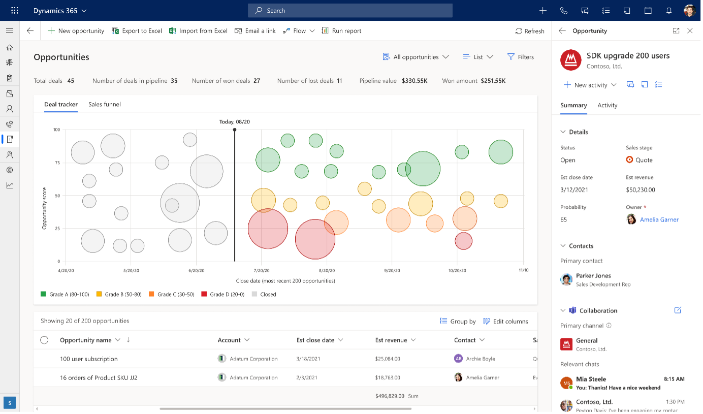Click the back arrow beside New opportunity
703x414 pixels.
click(x=30, y=30)
